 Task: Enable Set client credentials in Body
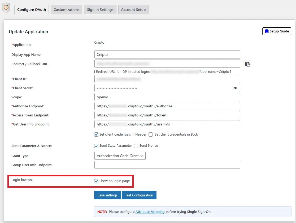[151, 134]
